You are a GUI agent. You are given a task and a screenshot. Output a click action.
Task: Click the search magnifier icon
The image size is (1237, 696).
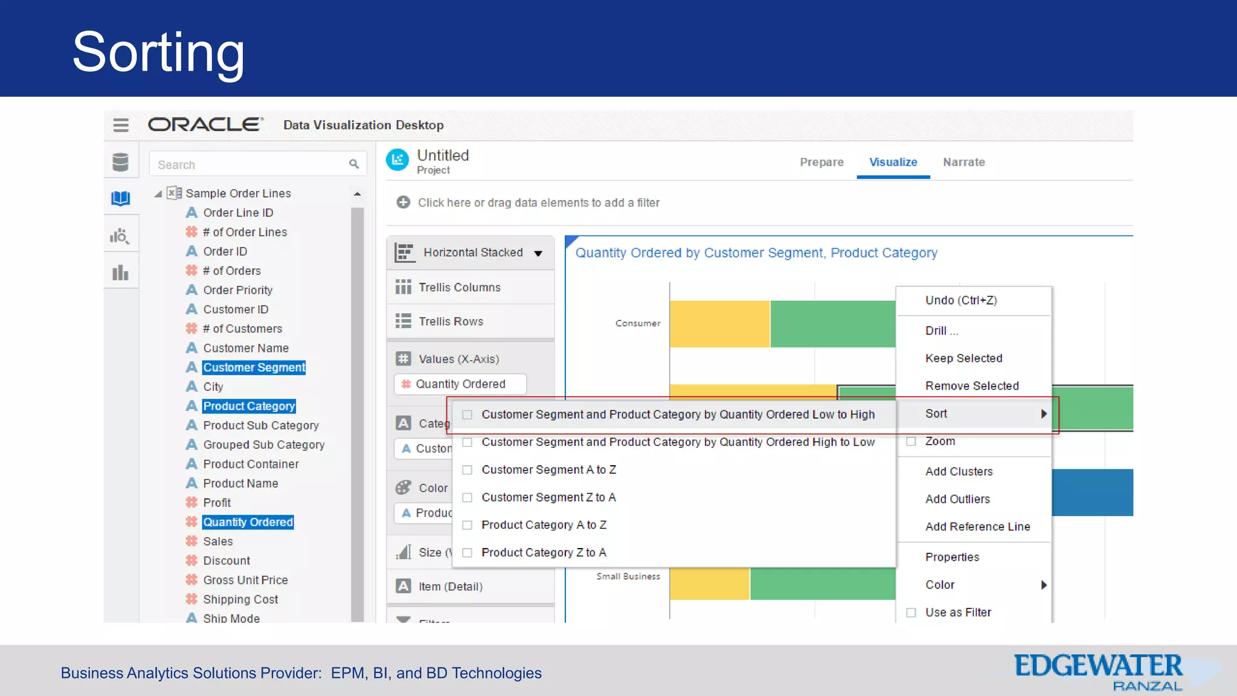click(x=354, y=164)
